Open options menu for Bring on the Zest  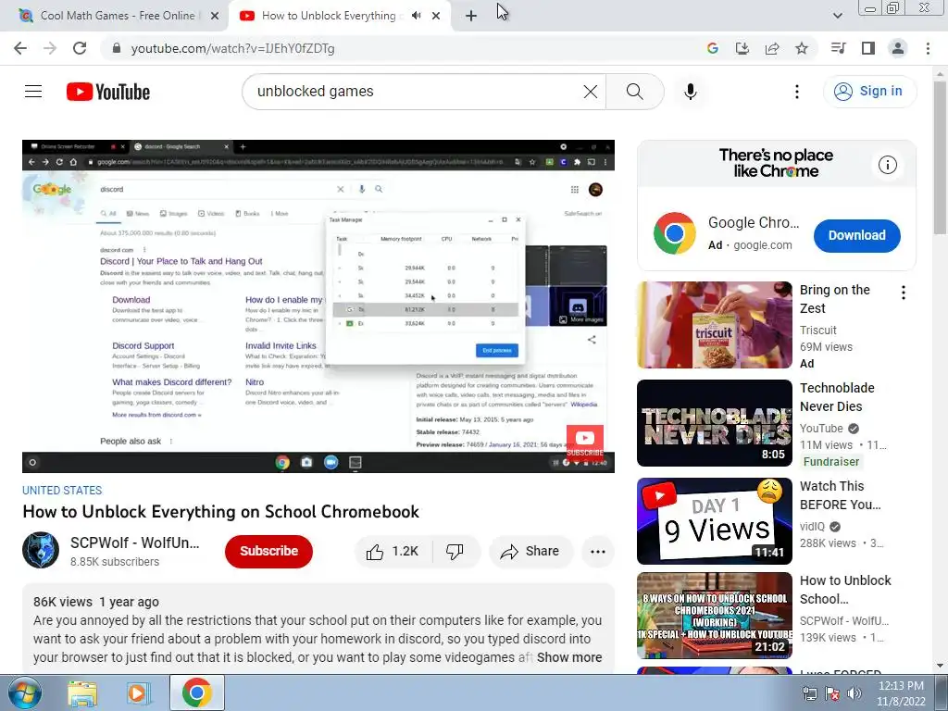tap(904, 293)
